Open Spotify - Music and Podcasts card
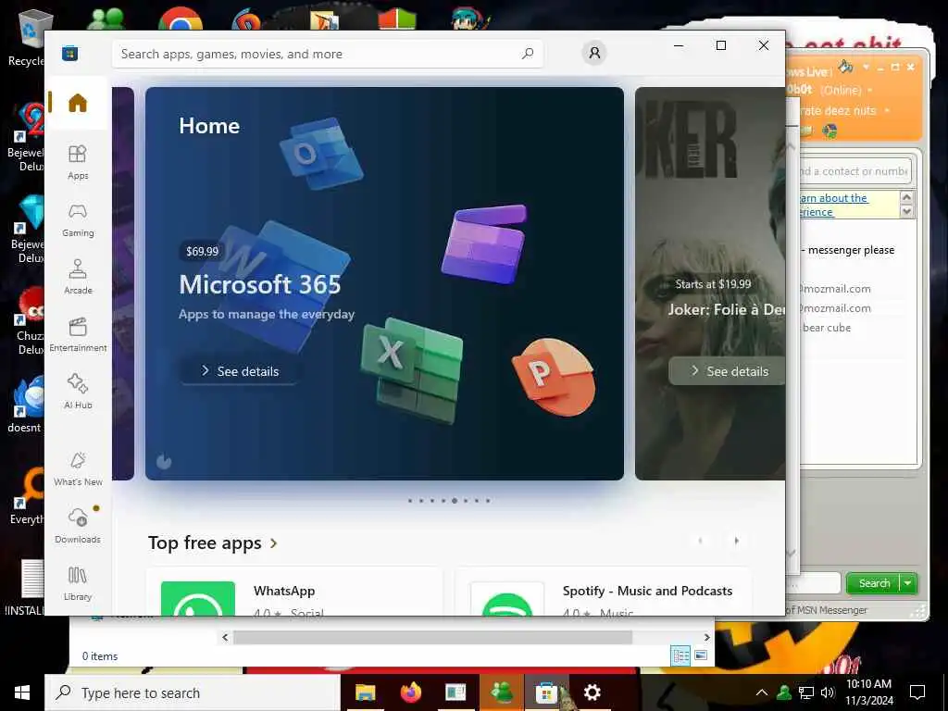 [x=603, y=592]
